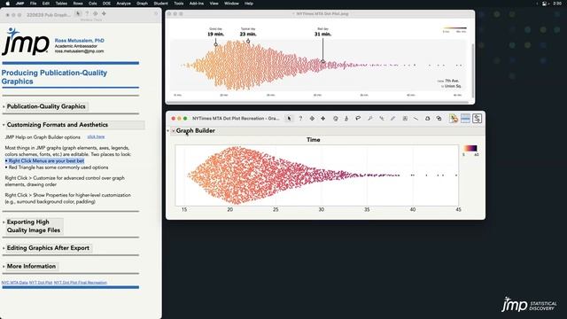567x319 pixels.
Task: Click the 'Ross Metusalem, PhD' name text
Action: pyautogui.click(x=79, y=41)
